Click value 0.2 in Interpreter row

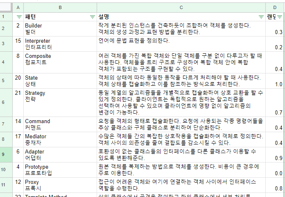pyautogui.click(x=275, y=44)
